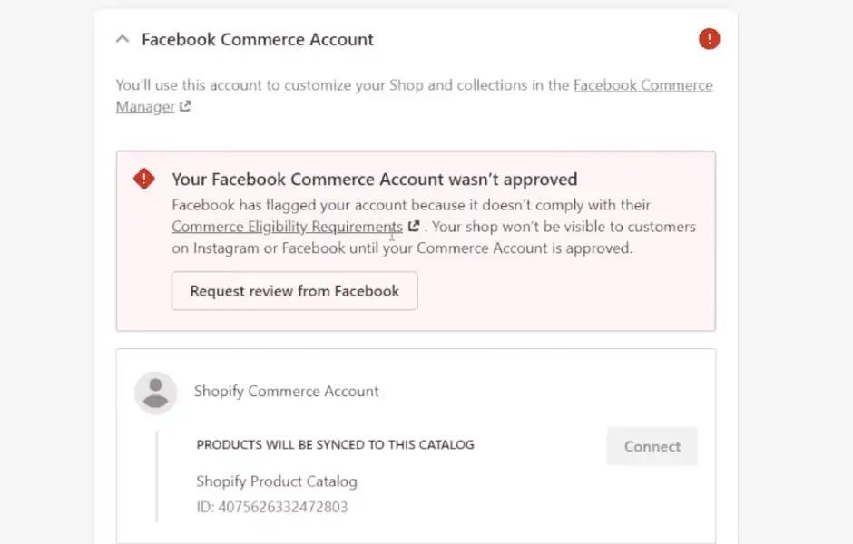The height and width of the screenshot is (544, 853).
Task: Click the alert icon near the section title
Action: coord(709,38)
